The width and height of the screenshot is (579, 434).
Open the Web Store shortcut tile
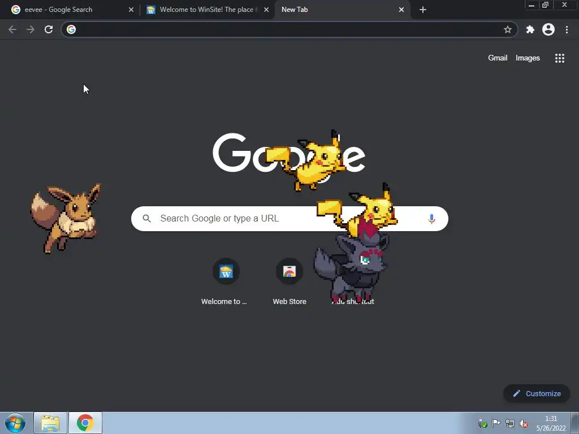pos(289,272)
